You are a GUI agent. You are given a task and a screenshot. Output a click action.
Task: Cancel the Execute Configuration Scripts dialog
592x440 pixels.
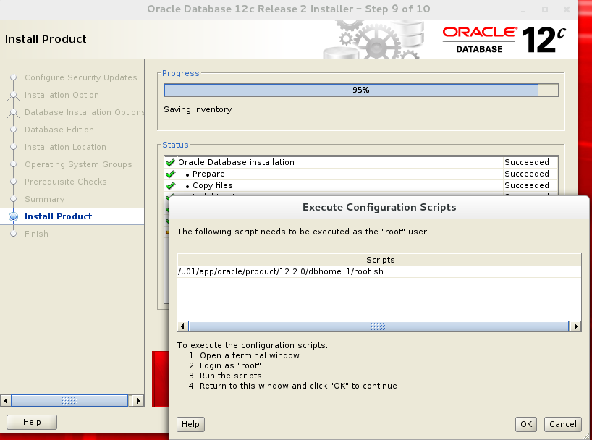[562, 424]
